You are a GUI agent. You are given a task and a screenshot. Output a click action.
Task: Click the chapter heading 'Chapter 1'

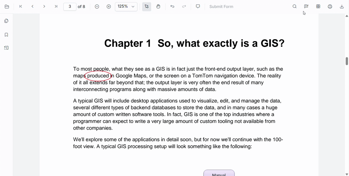pos(128,43)
